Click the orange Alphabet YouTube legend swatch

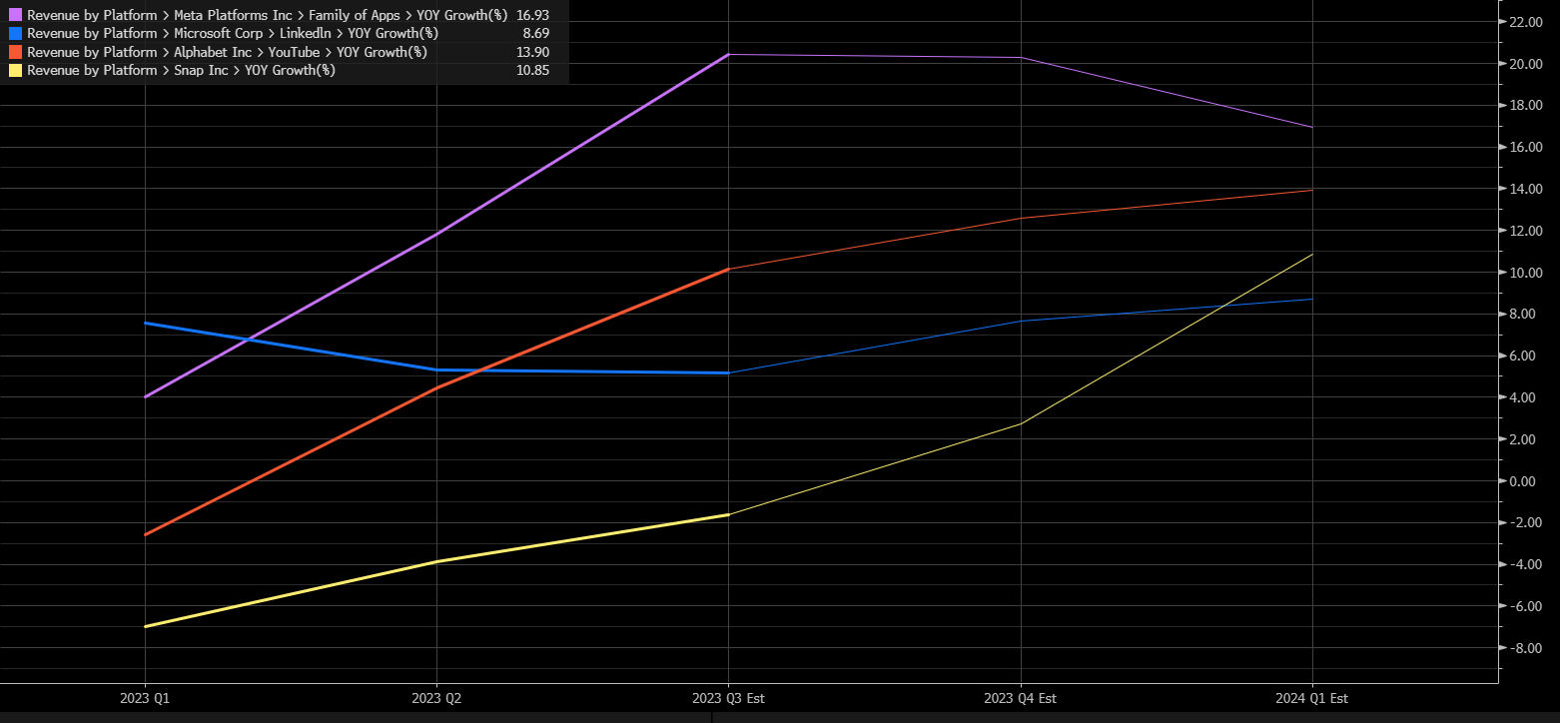click(15, 52)
